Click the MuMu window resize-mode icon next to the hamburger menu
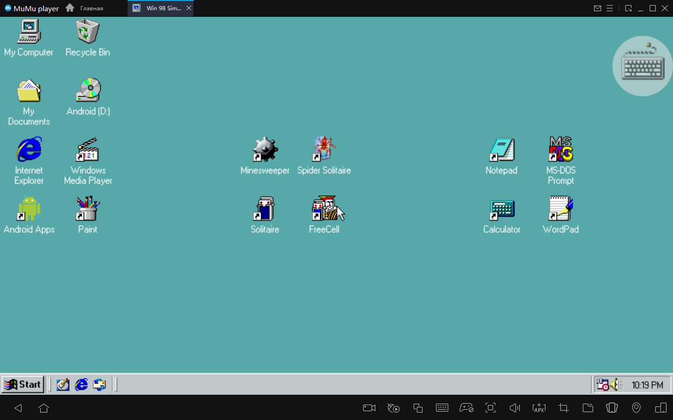This screenshot has width=673, height=420. point(628,8)
